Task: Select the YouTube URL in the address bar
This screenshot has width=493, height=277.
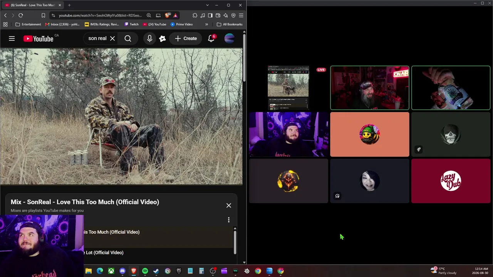Action: [x=100, y=15]
